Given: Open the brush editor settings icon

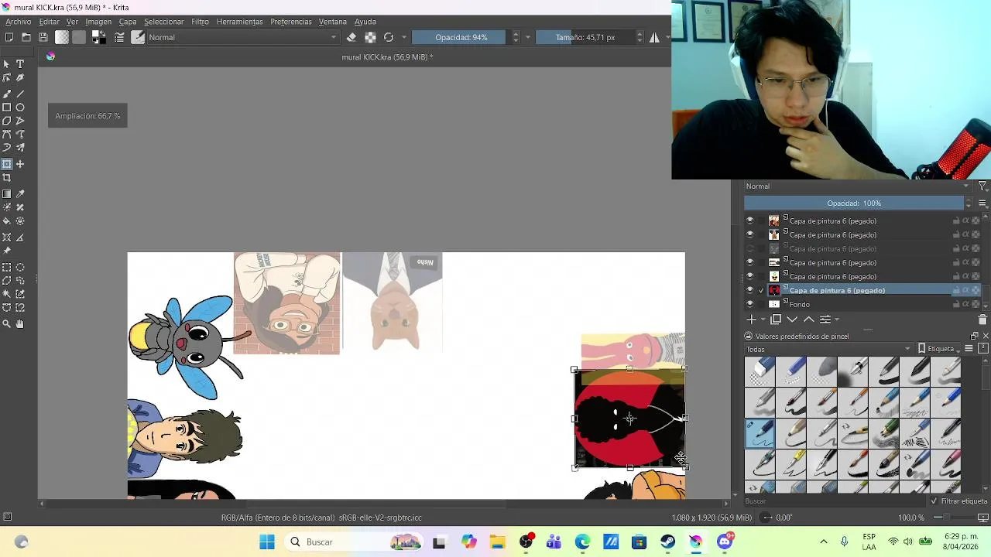Looking at the screenshot, I should coord(119,37).
